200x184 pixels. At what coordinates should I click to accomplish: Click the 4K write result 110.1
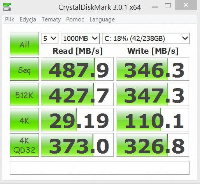point(153,120)
